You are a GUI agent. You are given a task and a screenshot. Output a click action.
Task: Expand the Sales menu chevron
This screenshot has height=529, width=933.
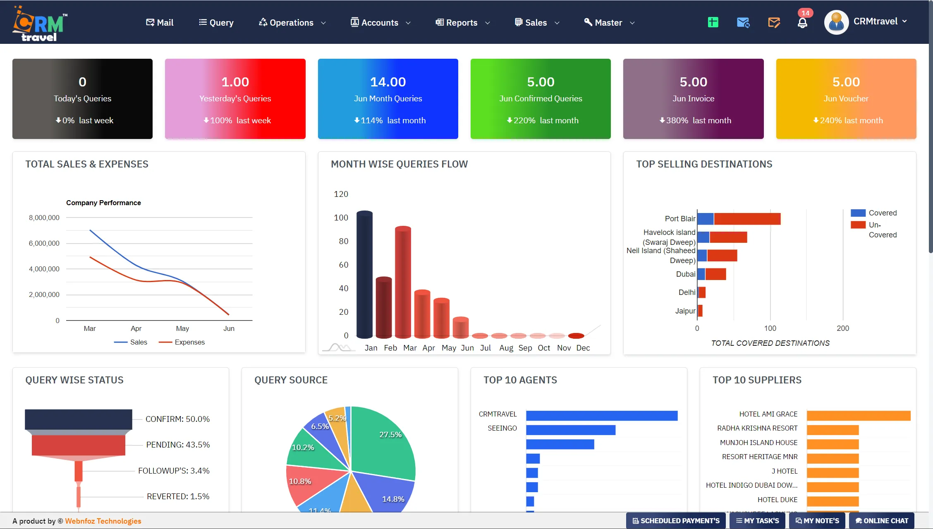tap(557, 23)
